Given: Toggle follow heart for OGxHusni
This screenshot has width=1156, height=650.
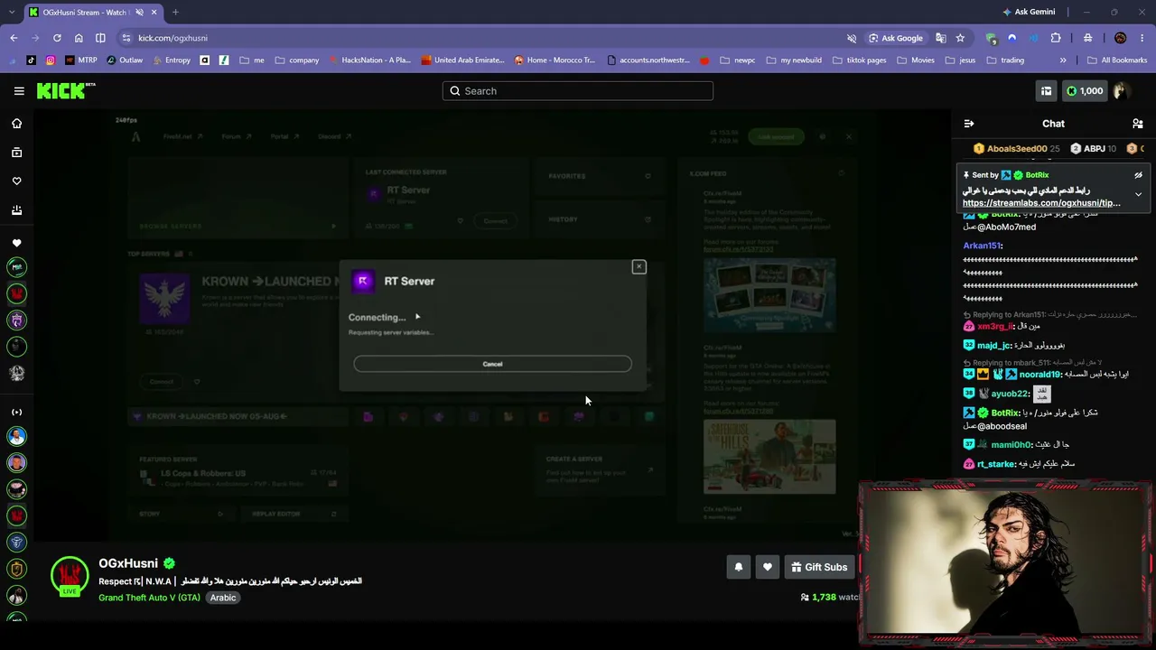Looking at the screenshot, I should pyautogui.click(x=768, y=567).
